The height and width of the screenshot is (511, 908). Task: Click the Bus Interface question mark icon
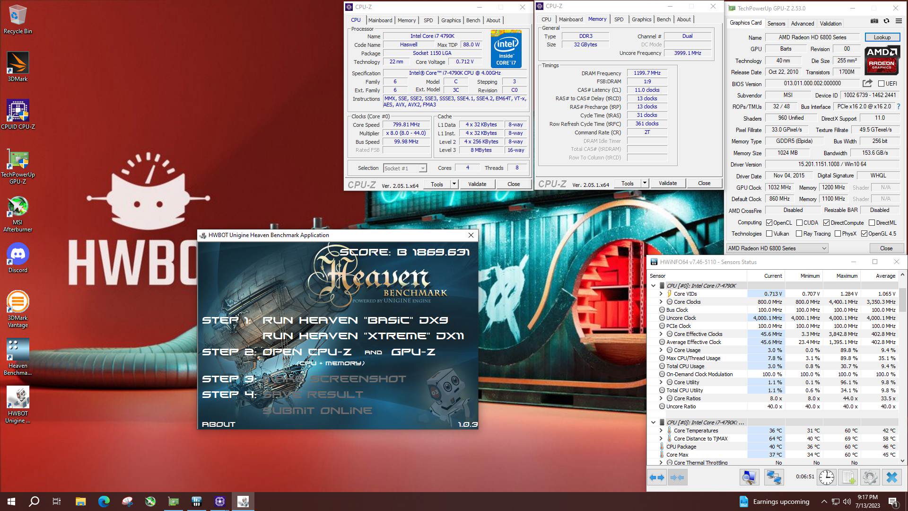pyautogui.click(x=899, y=106)
